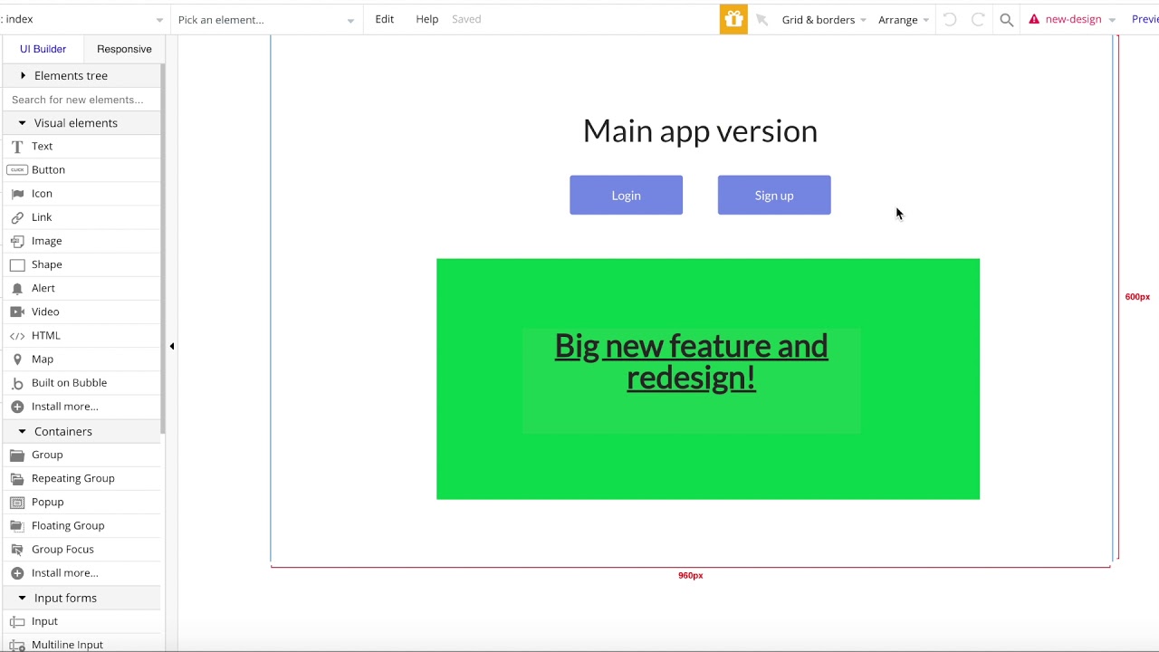Collapse the Containers section
Image resolution: width=1159 pixels, height=652 pixels.
pyautogui.click(x=81, y=431)
